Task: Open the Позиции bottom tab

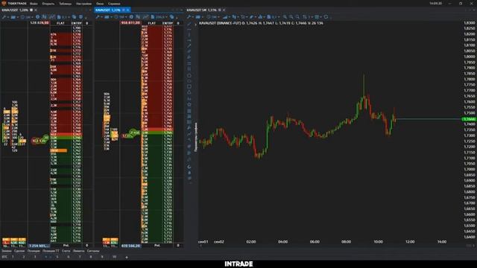Action: click(34, 251)
